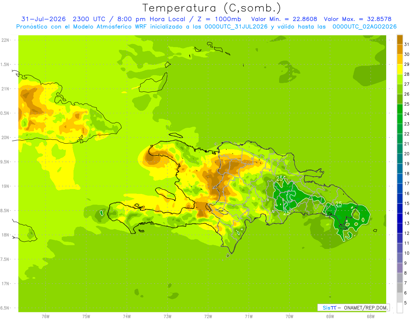416x321 pixels.
Task: Click legend value 12
Action: (x=407, y=233)
